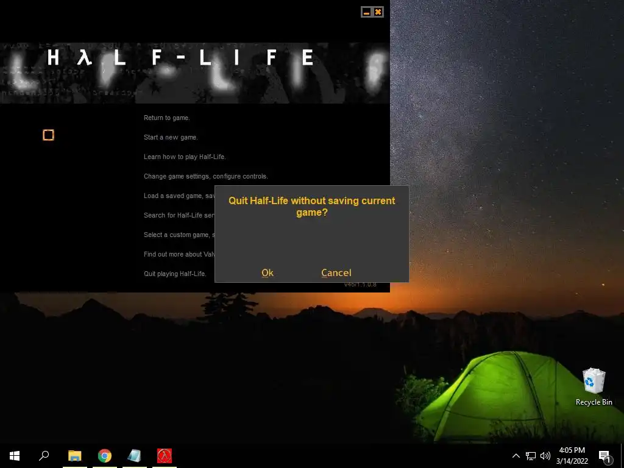Launch Google Chrome from taskbar
624x468 pixels.
(105, 456)
